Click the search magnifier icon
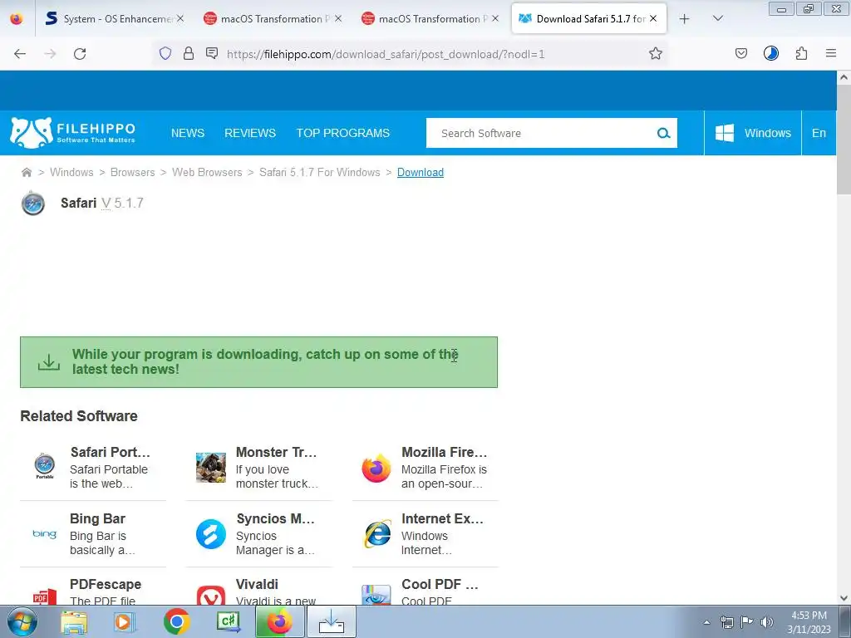Screen dimensions: 851x638 click(x=663, y=133)
